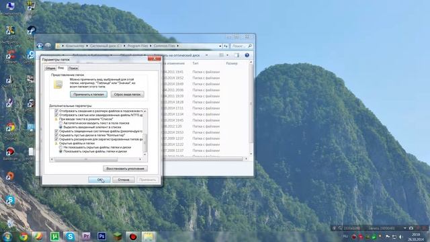Screen dimensions: 430x242
Task: Click the camera screenshot icon in recorder bar
Action: pos(411,228)
